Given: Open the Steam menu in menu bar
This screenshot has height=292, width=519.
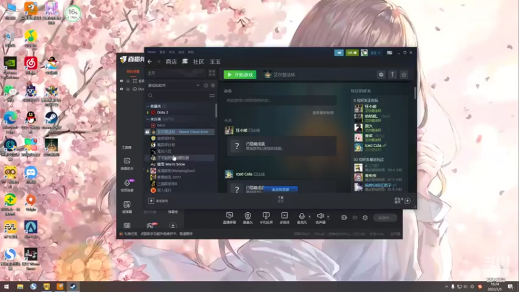Looking at the screenshot, I should [x=152, y=52].
